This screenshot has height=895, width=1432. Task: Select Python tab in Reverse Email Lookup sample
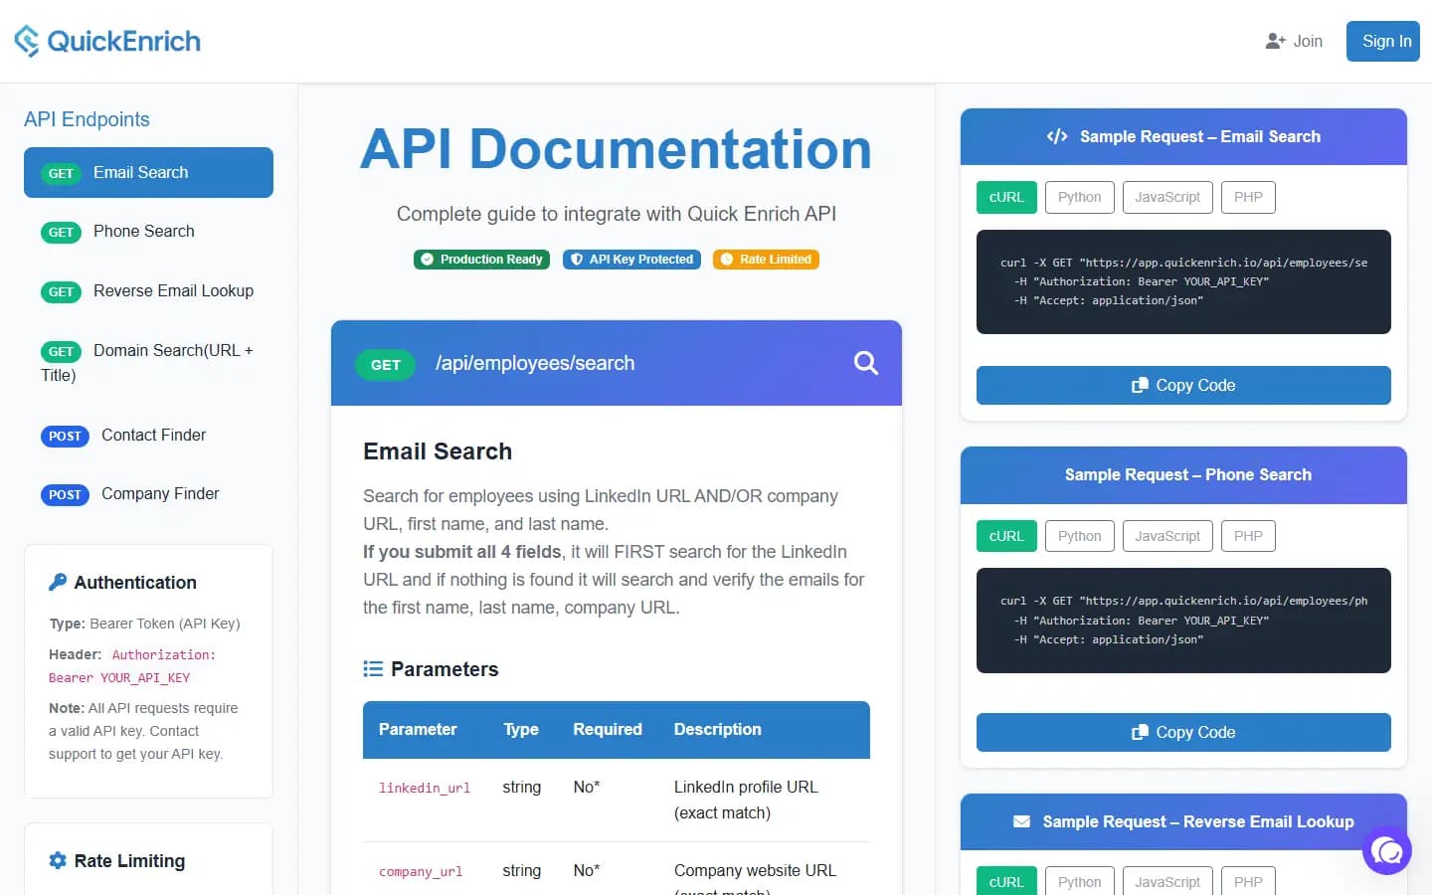1079,881
